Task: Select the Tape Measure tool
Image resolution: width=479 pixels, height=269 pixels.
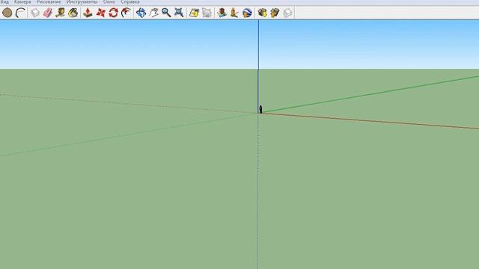Action: (x=60, y=13)
